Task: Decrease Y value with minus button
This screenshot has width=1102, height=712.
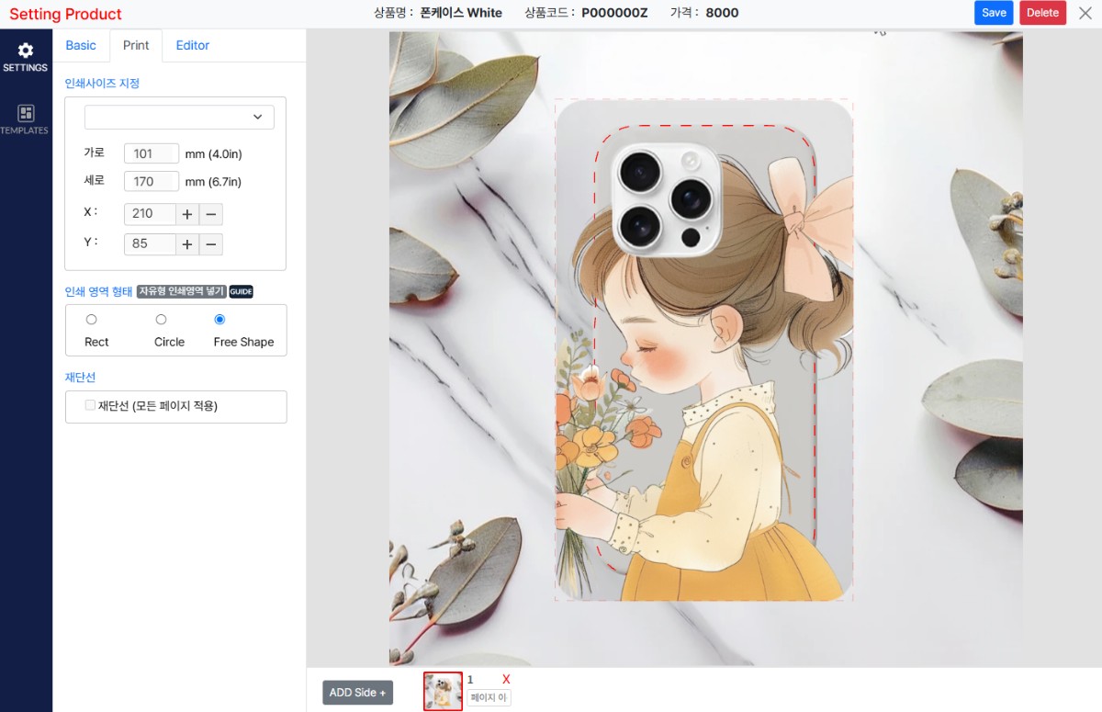Action: [x=211, y=244]
